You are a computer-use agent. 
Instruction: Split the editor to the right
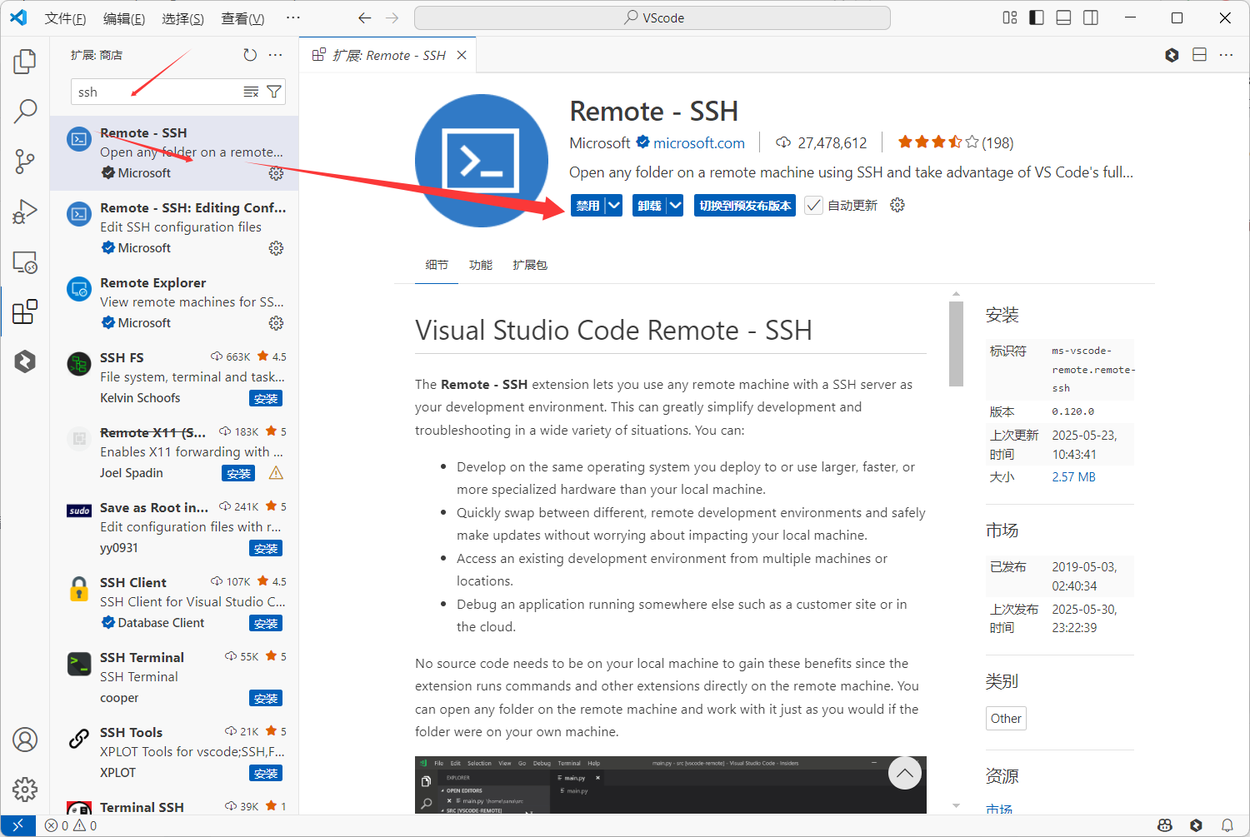click(x=1199, y=55)
